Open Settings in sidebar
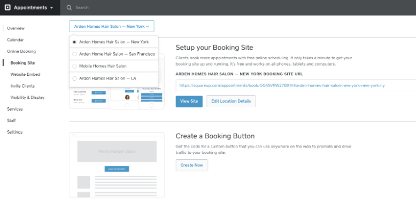Viewport: 416px width, 203px height. 15,132
